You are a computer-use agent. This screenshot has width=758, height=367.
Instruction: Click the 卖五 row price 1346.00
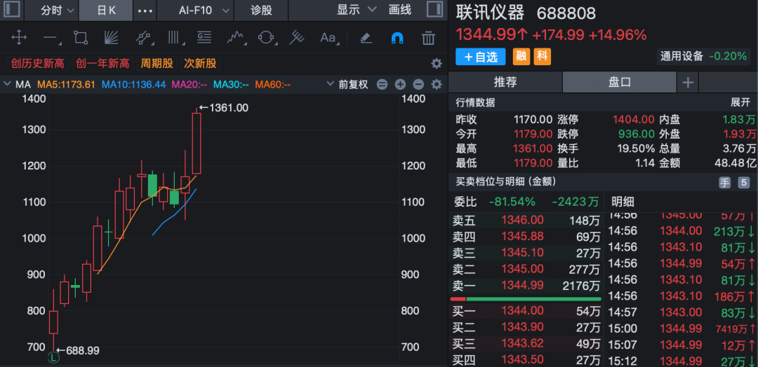click(x=523, y=221)
